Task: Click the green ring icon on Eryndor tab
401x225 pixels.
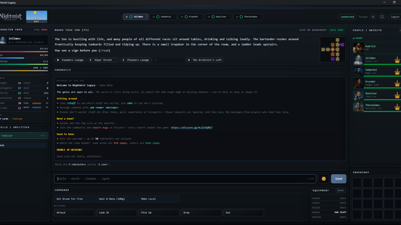Action: (x=186, y=17)
